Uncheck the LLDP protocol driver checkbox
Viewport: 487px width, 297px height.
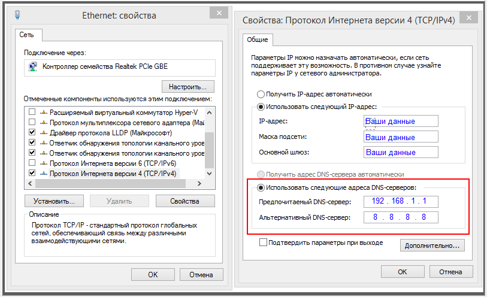[32, 132]
